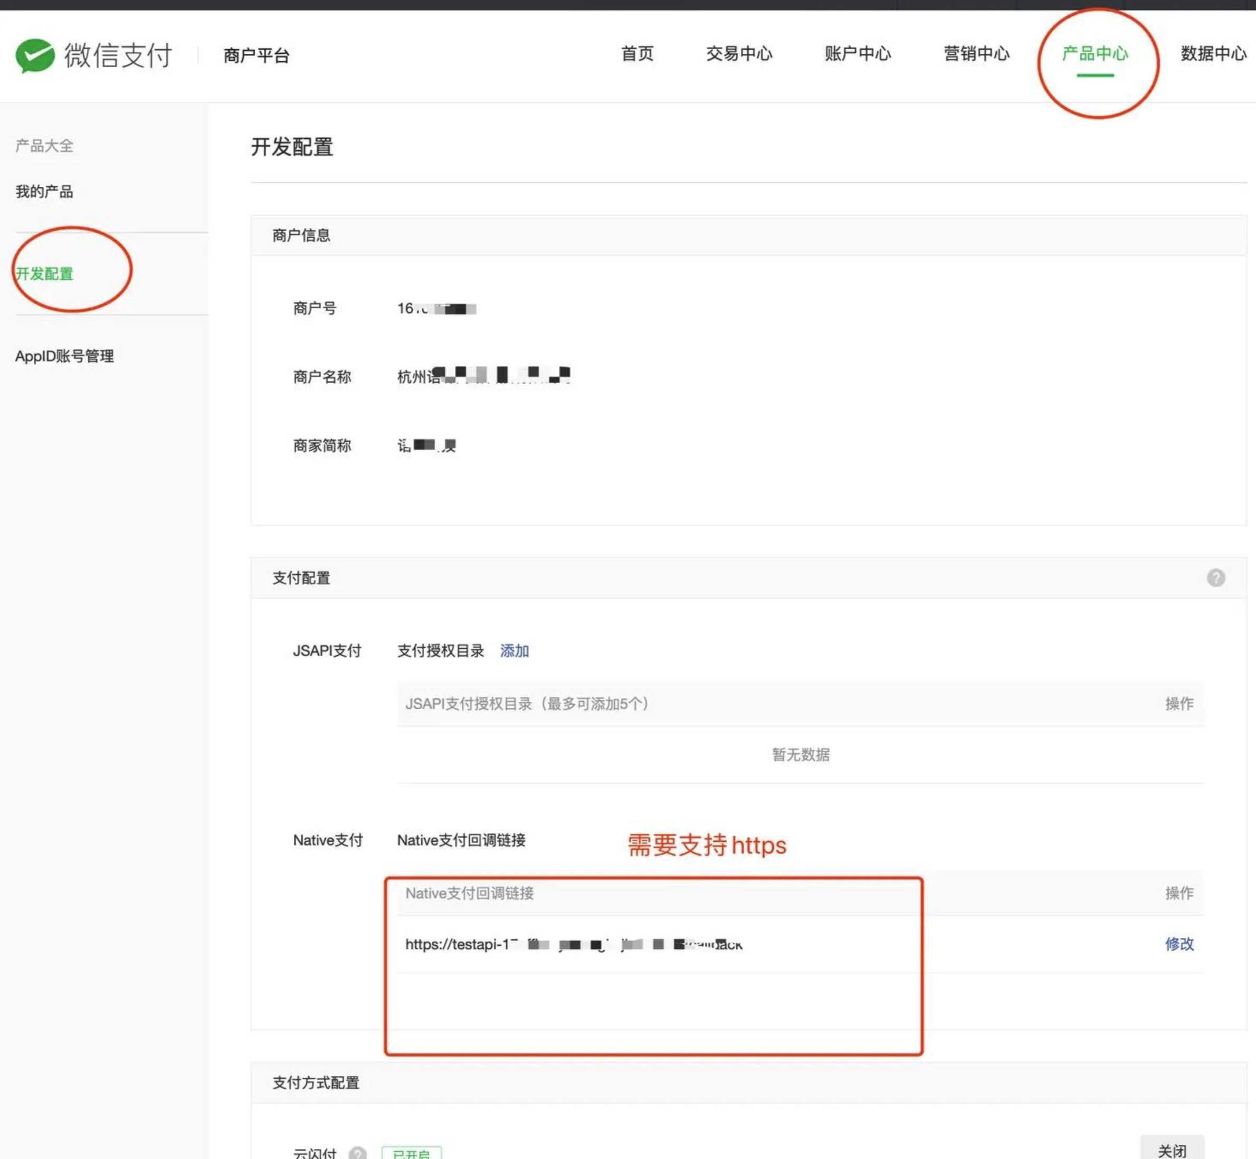This screenshot has width=1256, height=1159.
Task: Click the 支付配置 section header
Action: (x=301, y=577)
